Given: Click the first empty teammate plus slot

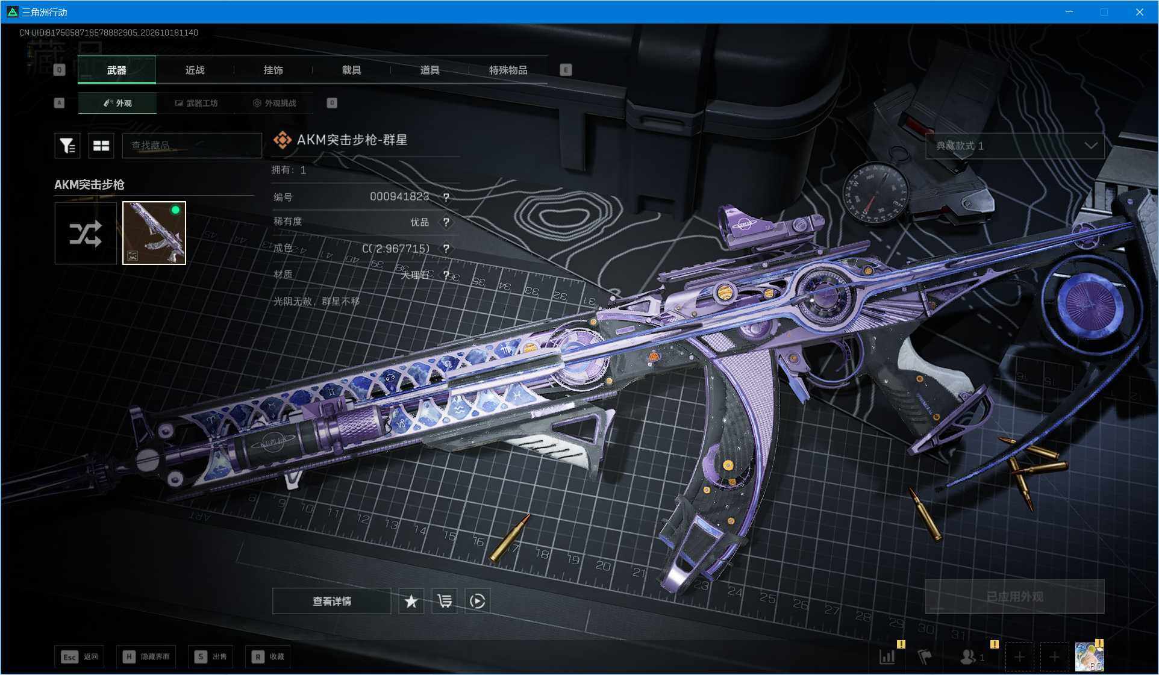Looking at the screenshot, I should pyautogui.click(x=1019, y=657).
